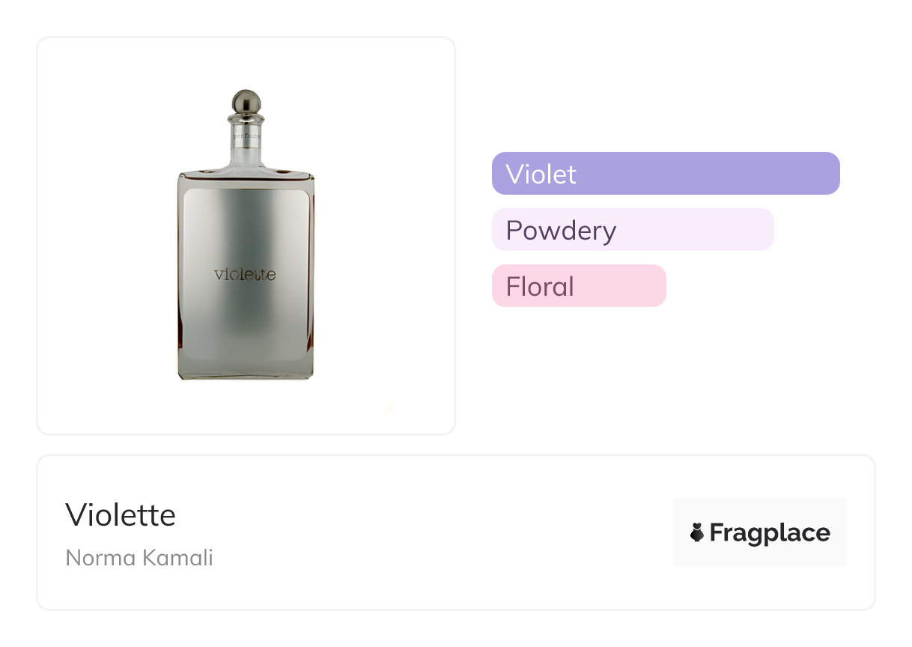912x647 pixels.
Task: Click the Fragplace wordmark text
Action: click(769, 532)
